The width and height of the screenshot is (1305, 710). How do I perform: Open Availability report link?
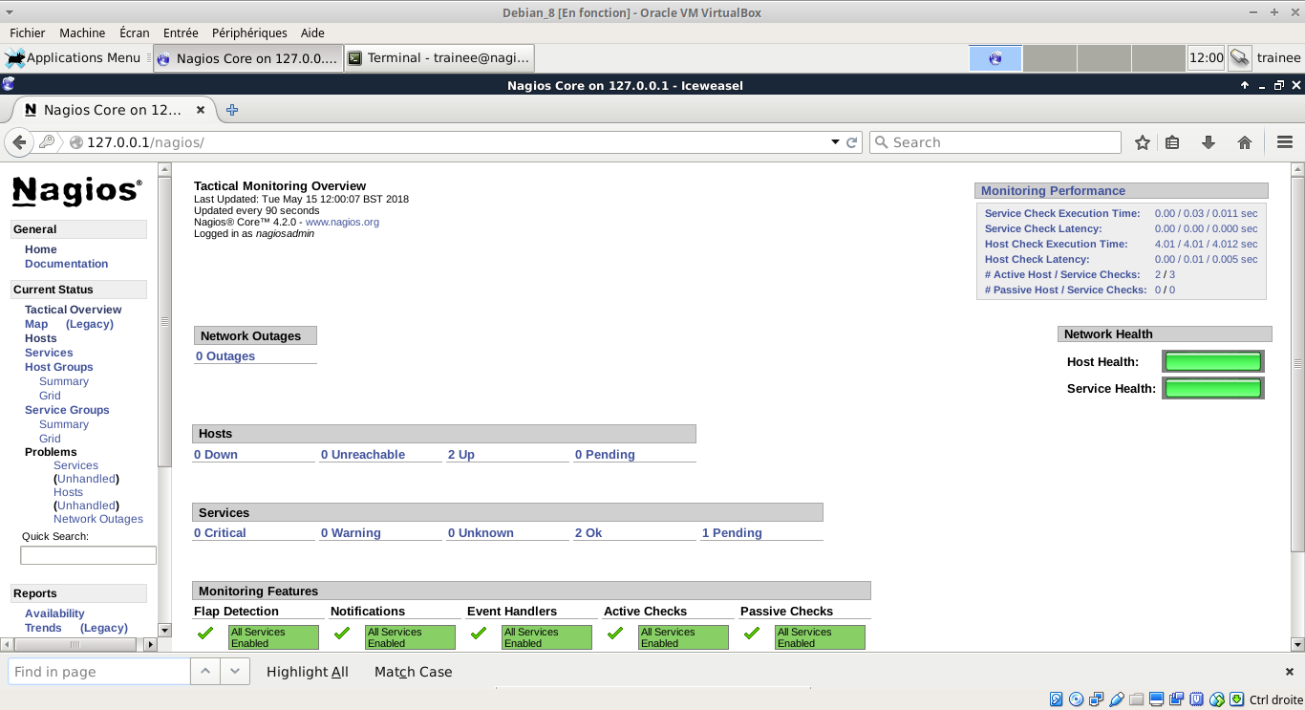[54, 613]
